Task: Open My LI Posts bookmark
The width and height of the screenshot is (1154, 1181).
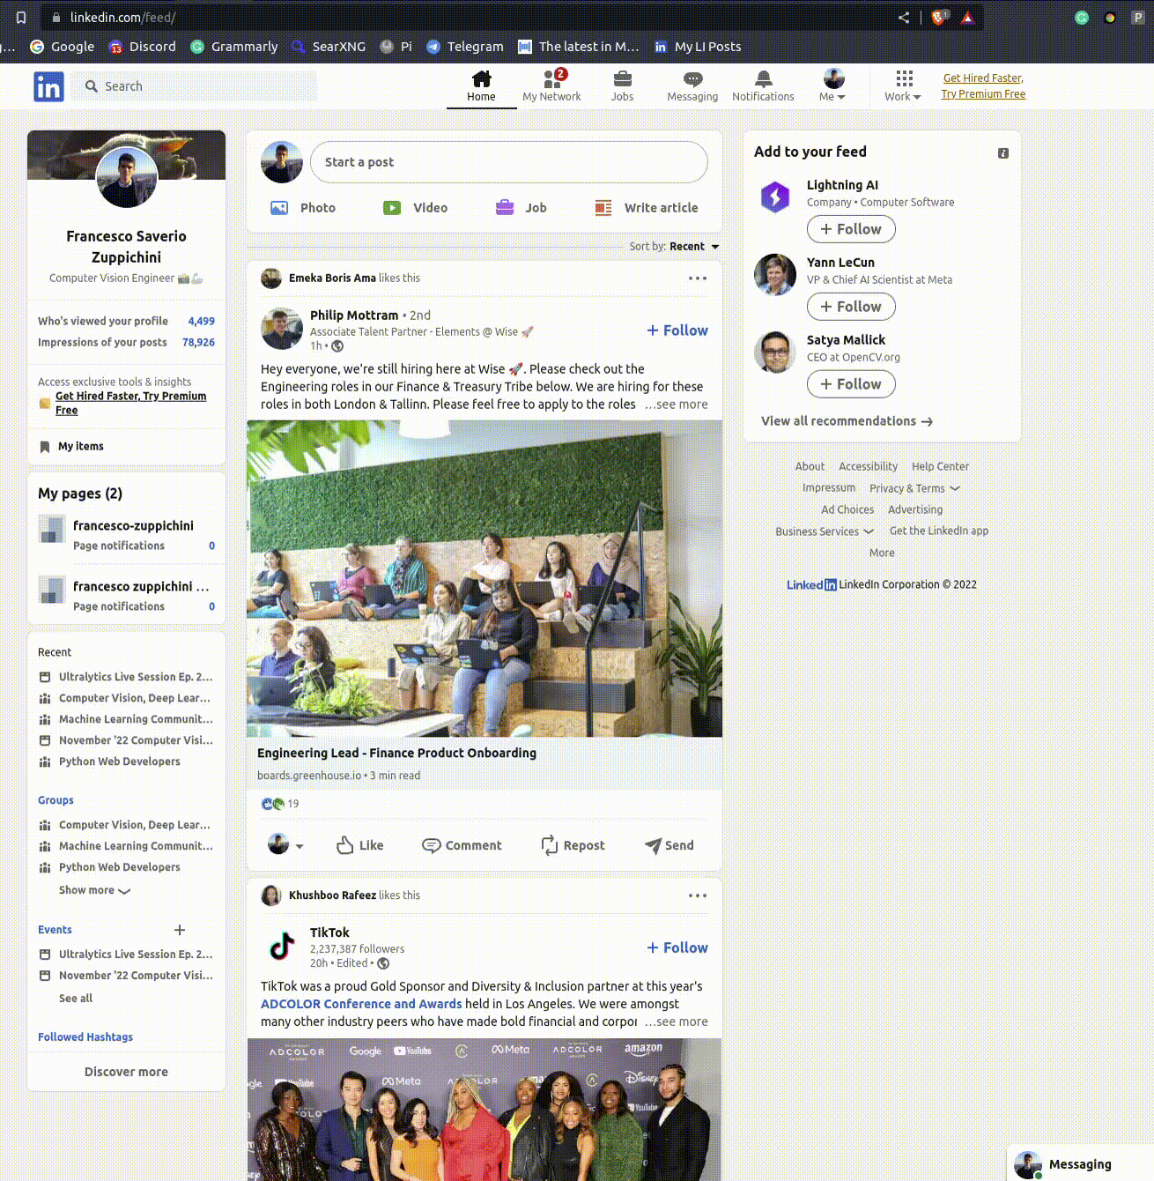Action: (x=698, y=47)
